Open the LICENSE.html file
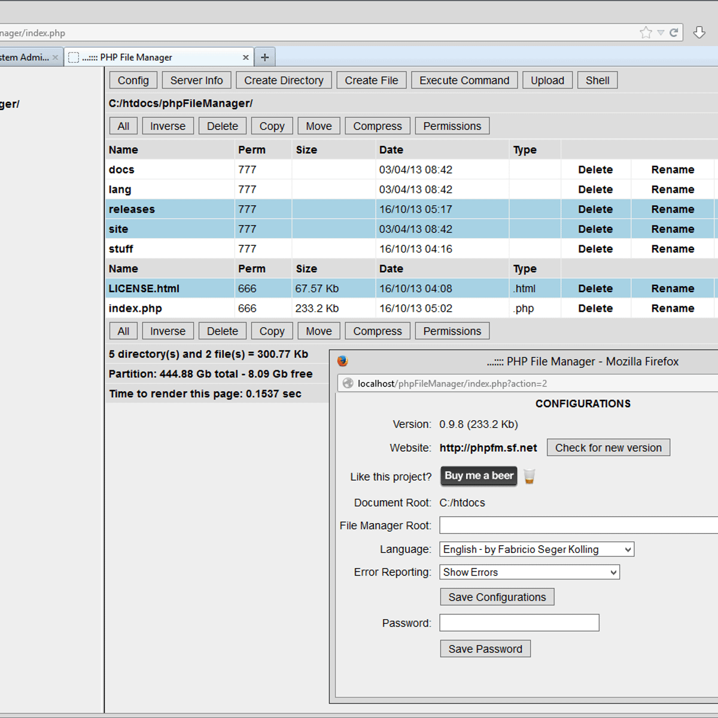This screenshot has height=718, width=718. tap(144, 288)
